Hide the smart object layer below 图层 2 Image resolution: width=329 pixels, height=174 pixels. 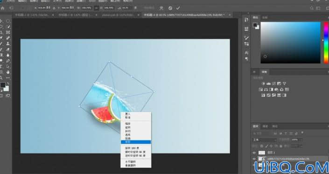(x=254, y=159)
